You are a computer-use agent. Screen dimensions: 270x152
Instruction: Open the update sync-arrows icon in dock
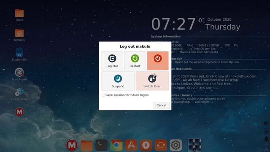(x=161, y=145)
